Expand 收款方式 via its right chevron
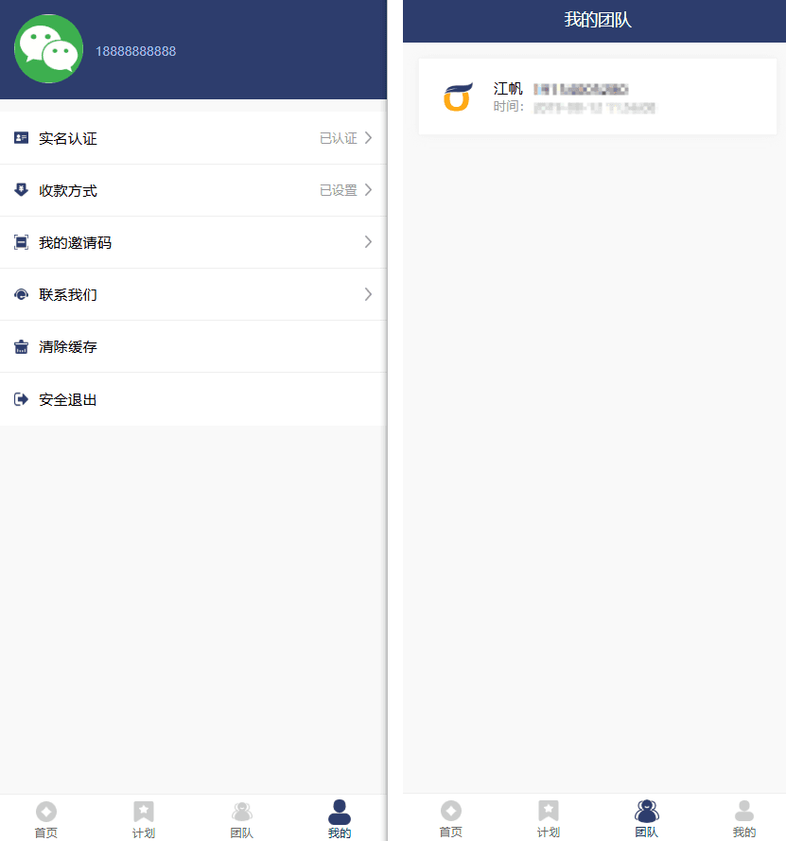The height and width of the screenshot is (841, 786). pos(368,190)
